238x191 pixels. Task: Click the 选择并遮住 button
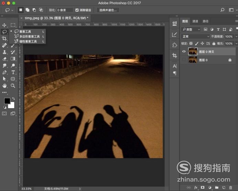[x=108, y=10]
